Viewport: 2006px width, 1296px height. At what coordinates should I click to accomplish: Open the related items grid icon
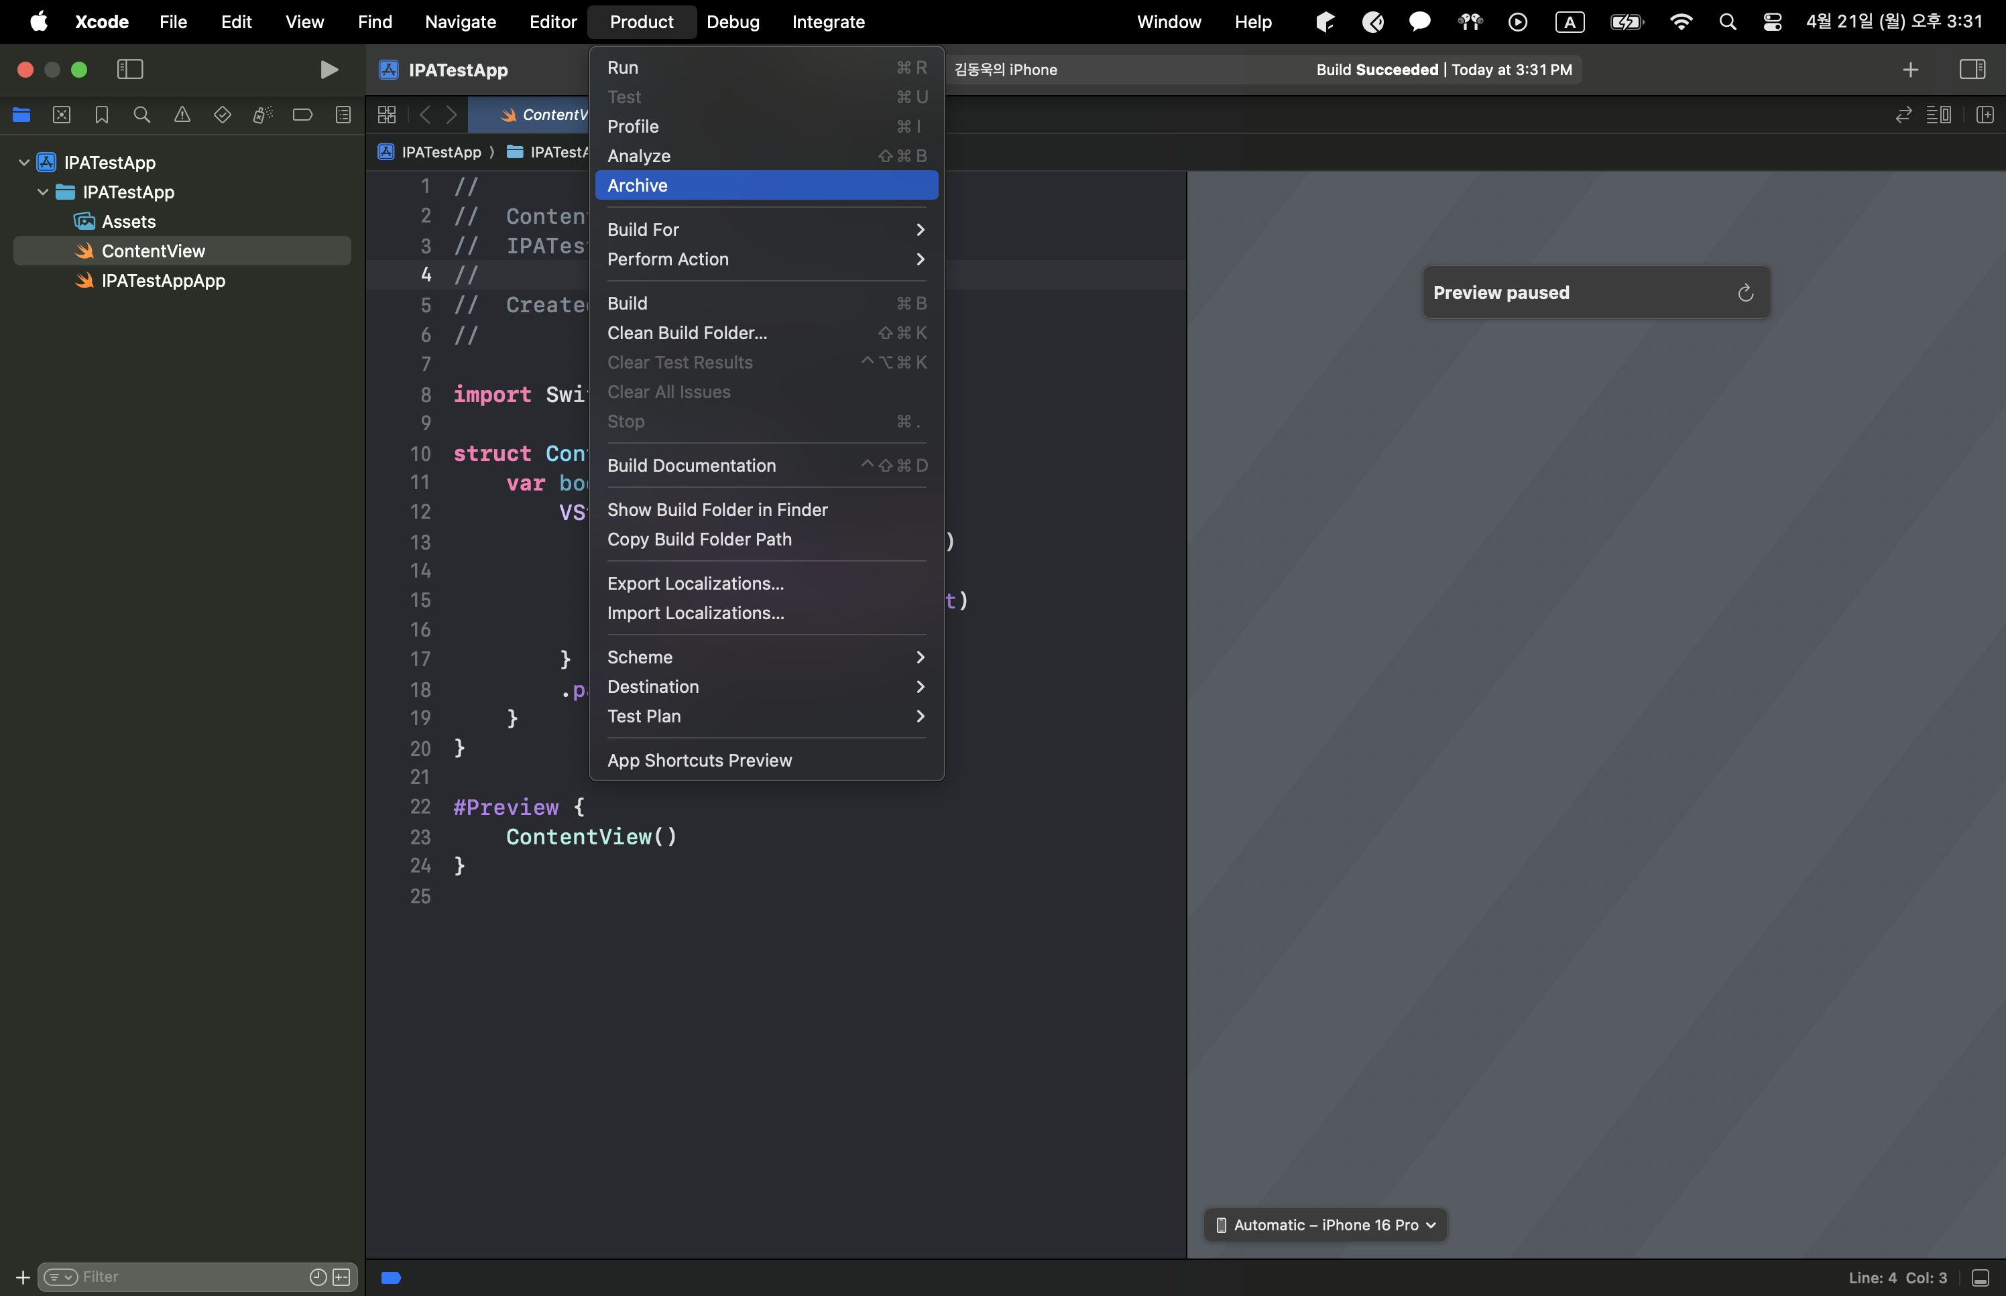pos(388,115)
